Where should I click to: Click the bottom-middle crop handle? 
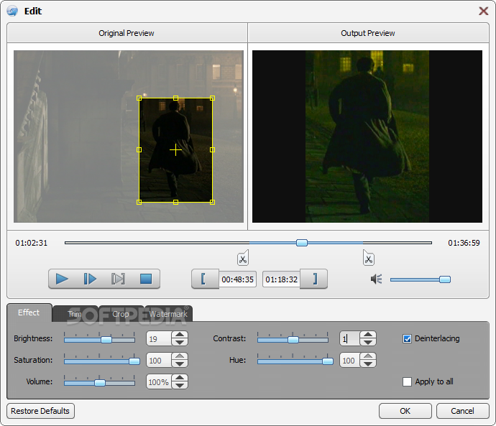(x=175, y=202)
